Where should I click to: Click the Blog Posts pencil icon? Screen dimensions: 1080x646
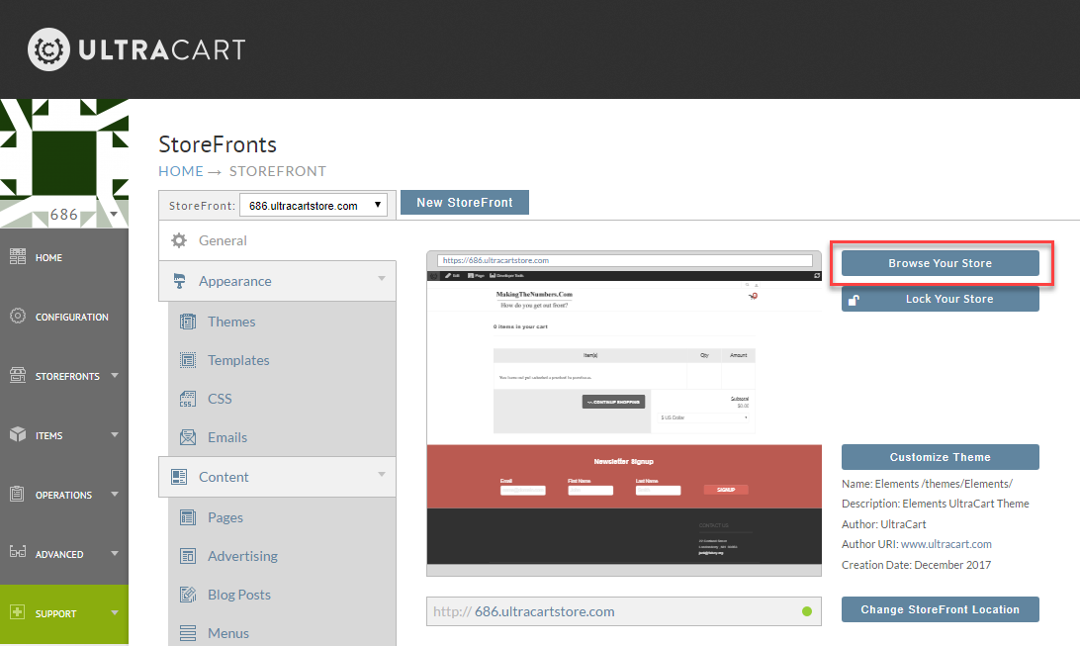187,595
